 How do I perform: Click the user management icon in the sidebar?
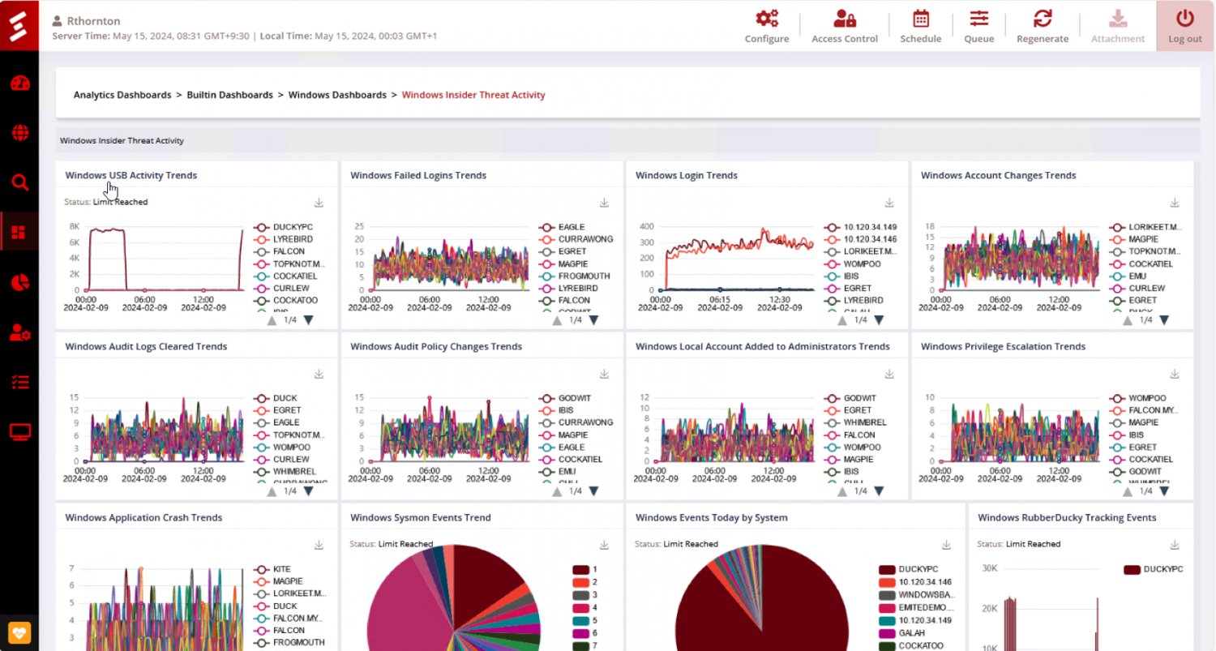tap(19, 331)
